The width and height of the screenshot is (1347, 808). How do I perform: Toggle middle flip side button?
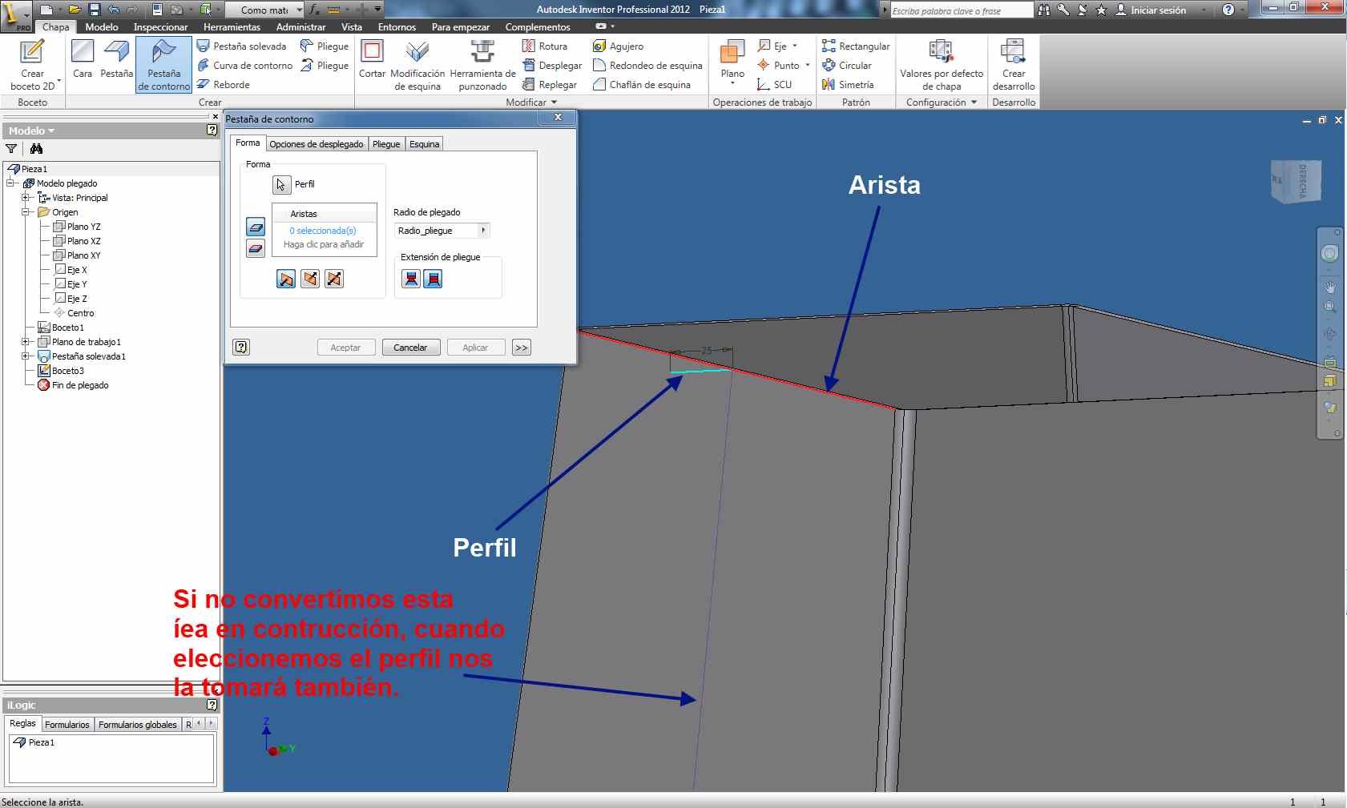coord(310,279)
